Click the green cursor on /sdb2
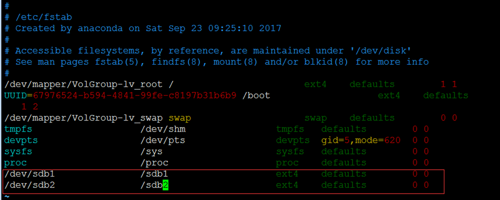500x200 pixels. point(166,185)
